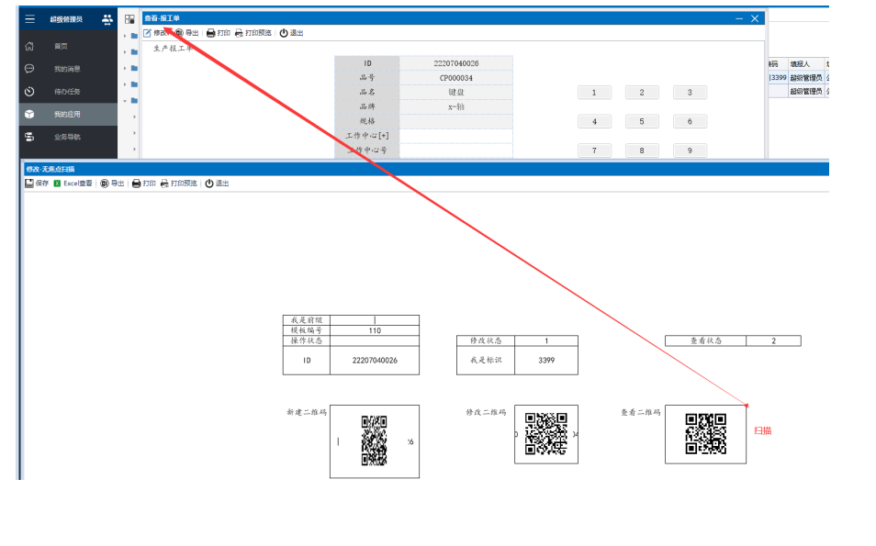Click 导出 export in 查看-报工单 toolbar
The image size is (876, 546).
coord(186,33)
